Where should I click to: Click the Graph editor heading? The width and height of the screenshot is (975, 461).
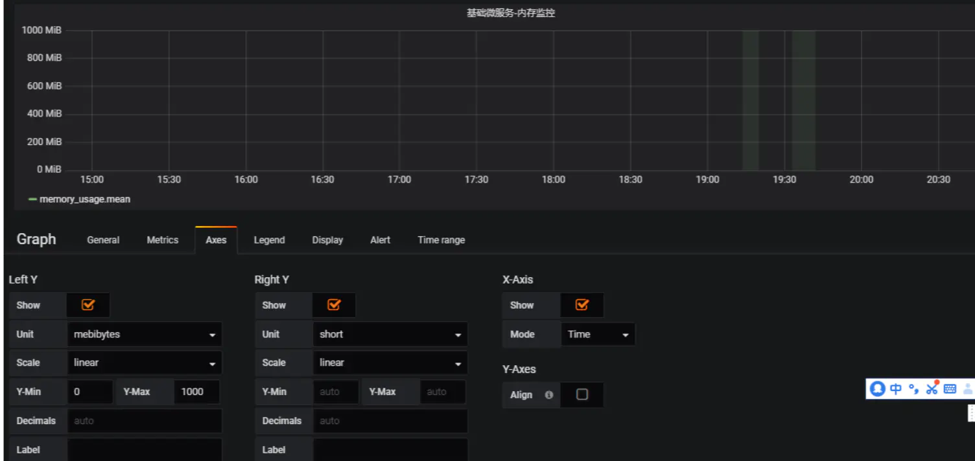[36, 239]
